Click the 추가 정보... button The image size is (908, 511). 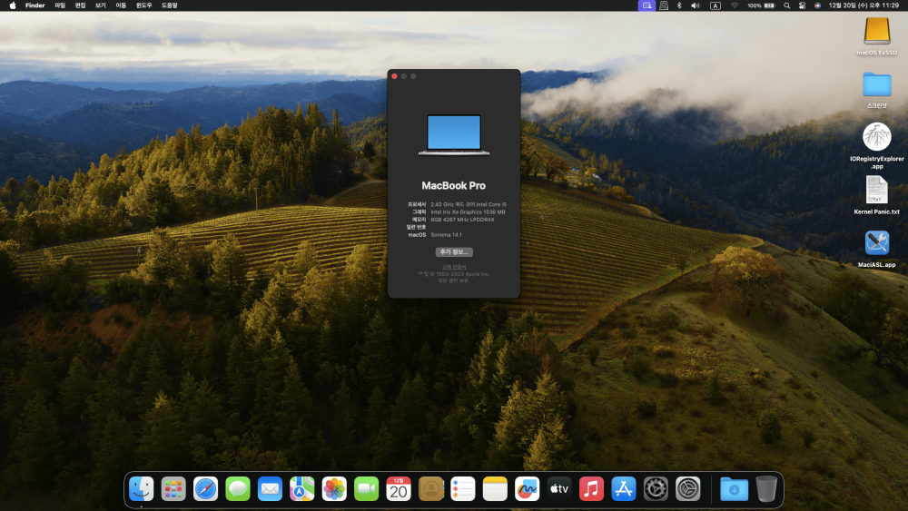coord(454,251)
